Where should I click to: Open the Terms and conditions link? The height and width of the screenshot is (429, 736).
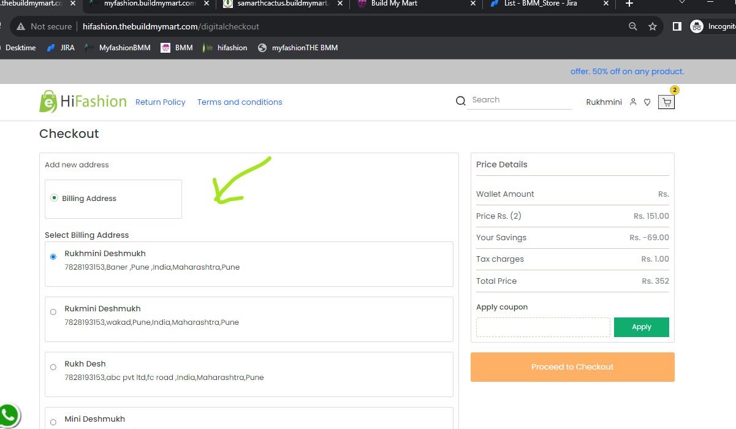point(240,102)
